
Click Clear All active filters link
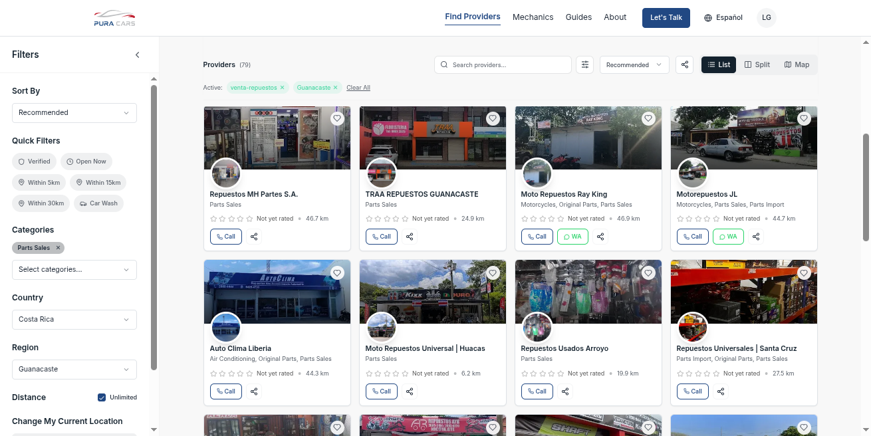[x=358, y=88]
